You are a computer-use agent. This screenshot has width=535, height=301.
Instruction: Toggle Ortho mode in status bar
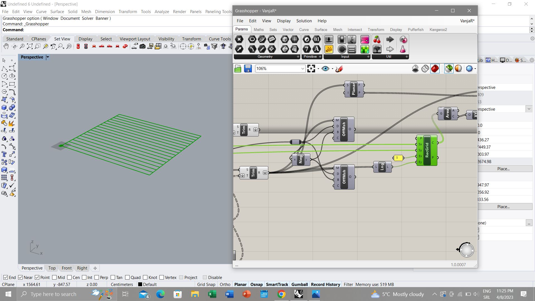pos(225,285)
